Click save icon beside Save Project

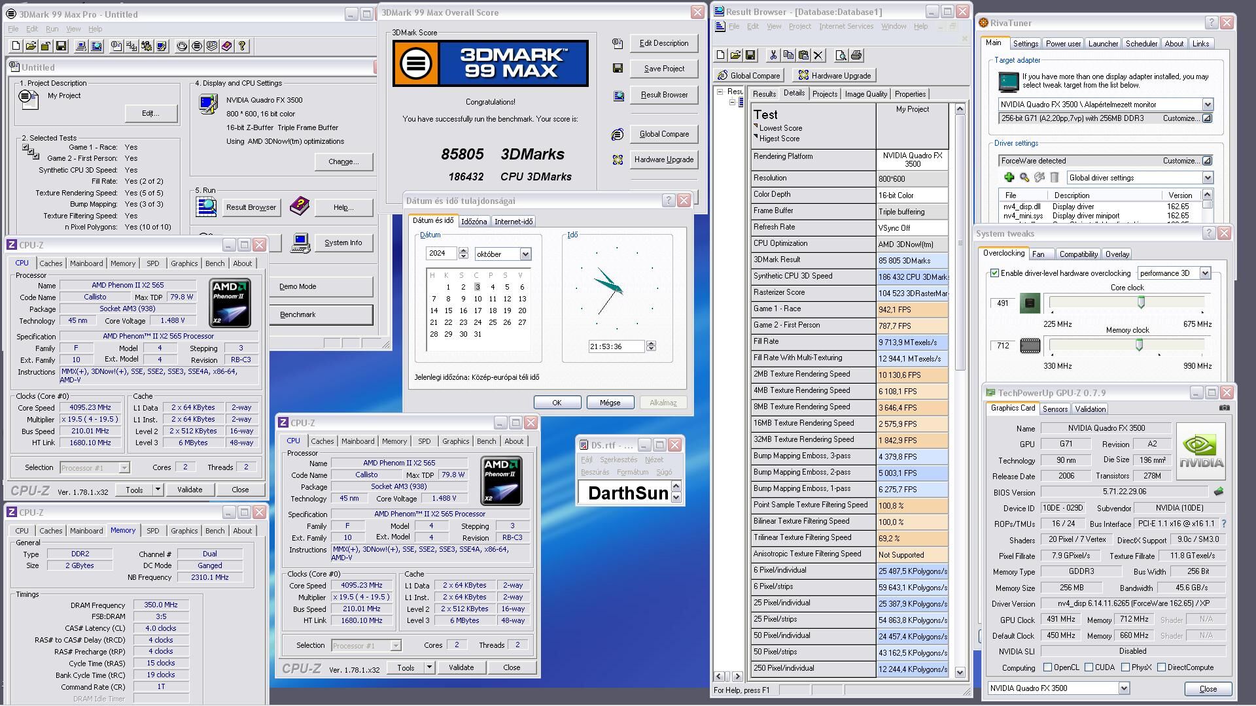(x=618, y=69)
